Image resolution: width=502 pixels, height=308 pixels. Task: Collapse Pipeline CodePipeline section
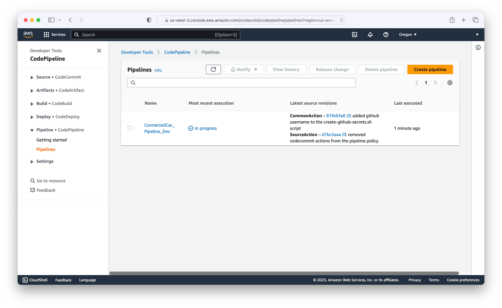coord(32,130)
